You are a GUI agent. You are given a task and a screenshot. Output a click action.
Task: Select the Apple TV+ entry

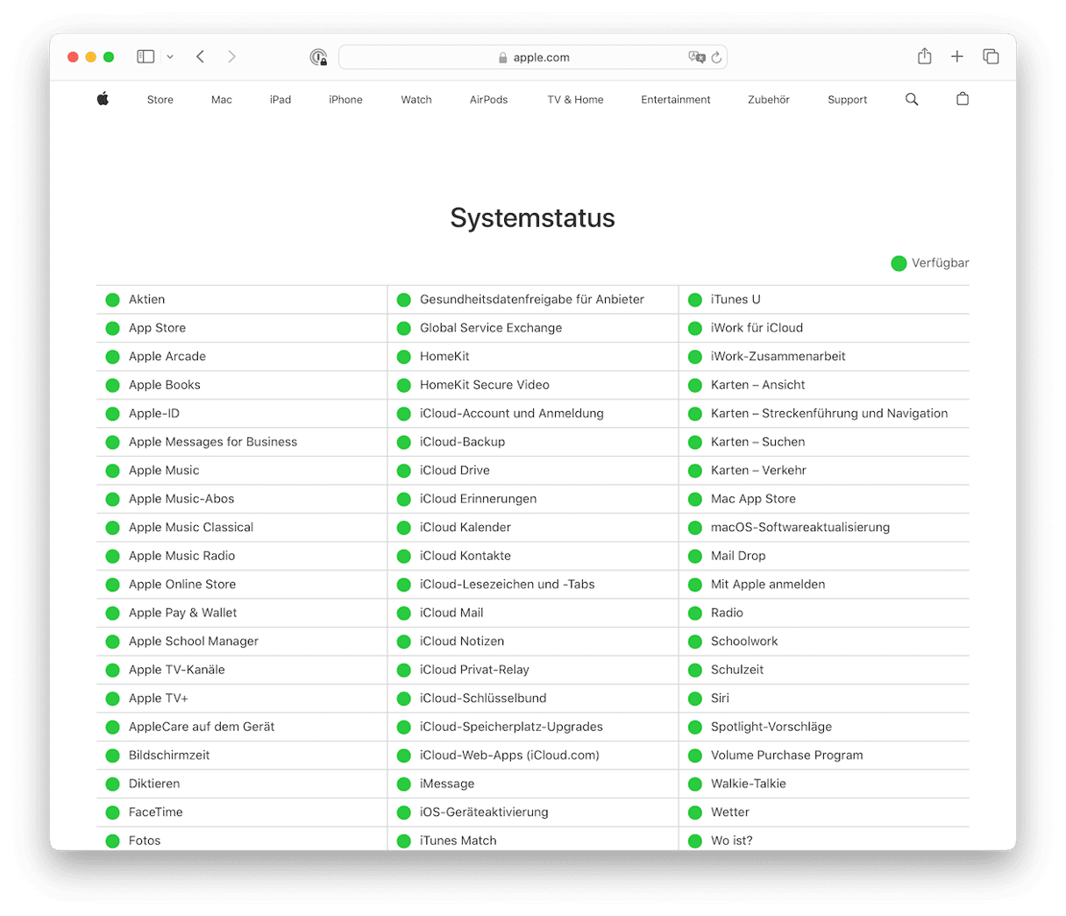click(241, 699)
